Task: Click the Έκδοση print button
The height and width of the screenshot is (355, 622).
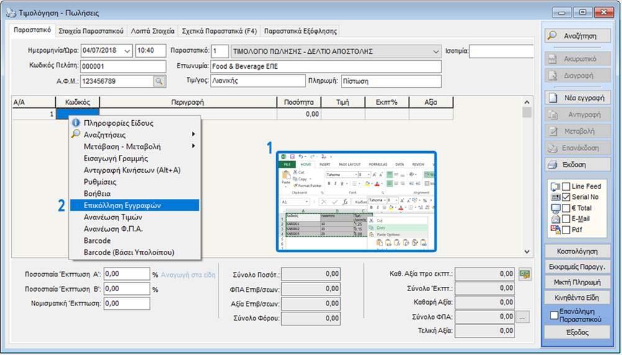Action: (x=577, y=165)
